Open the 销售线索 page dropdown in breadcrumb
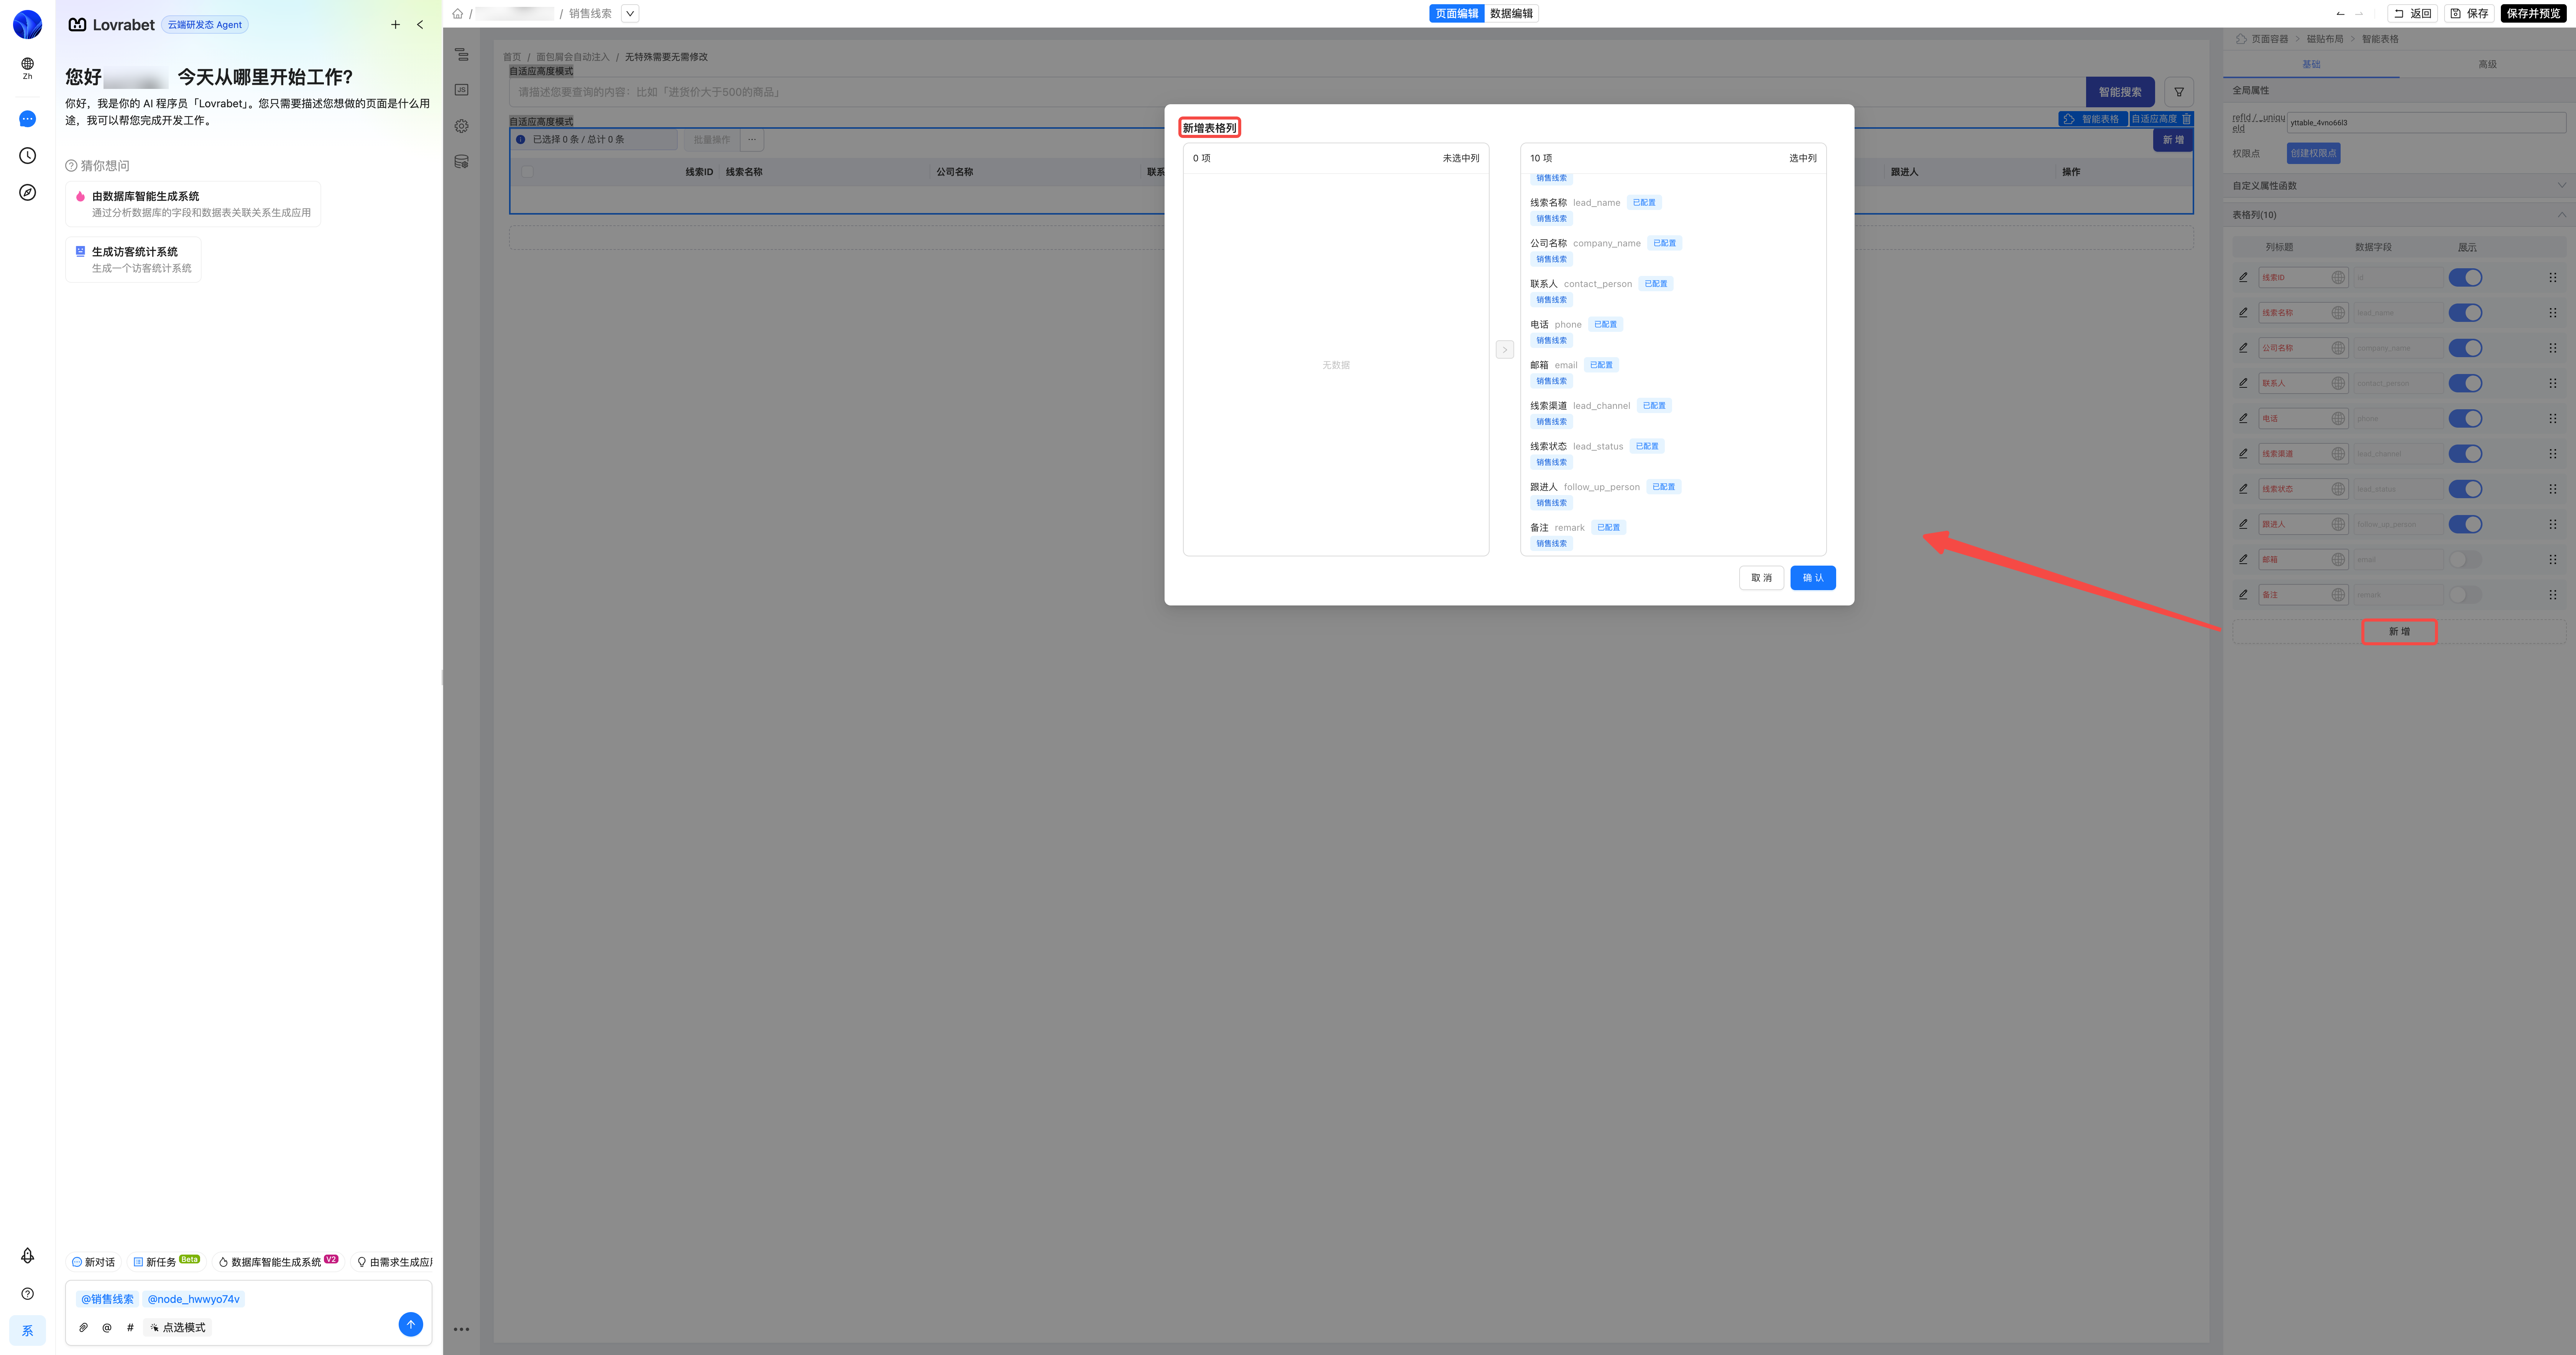 (630, 14)
